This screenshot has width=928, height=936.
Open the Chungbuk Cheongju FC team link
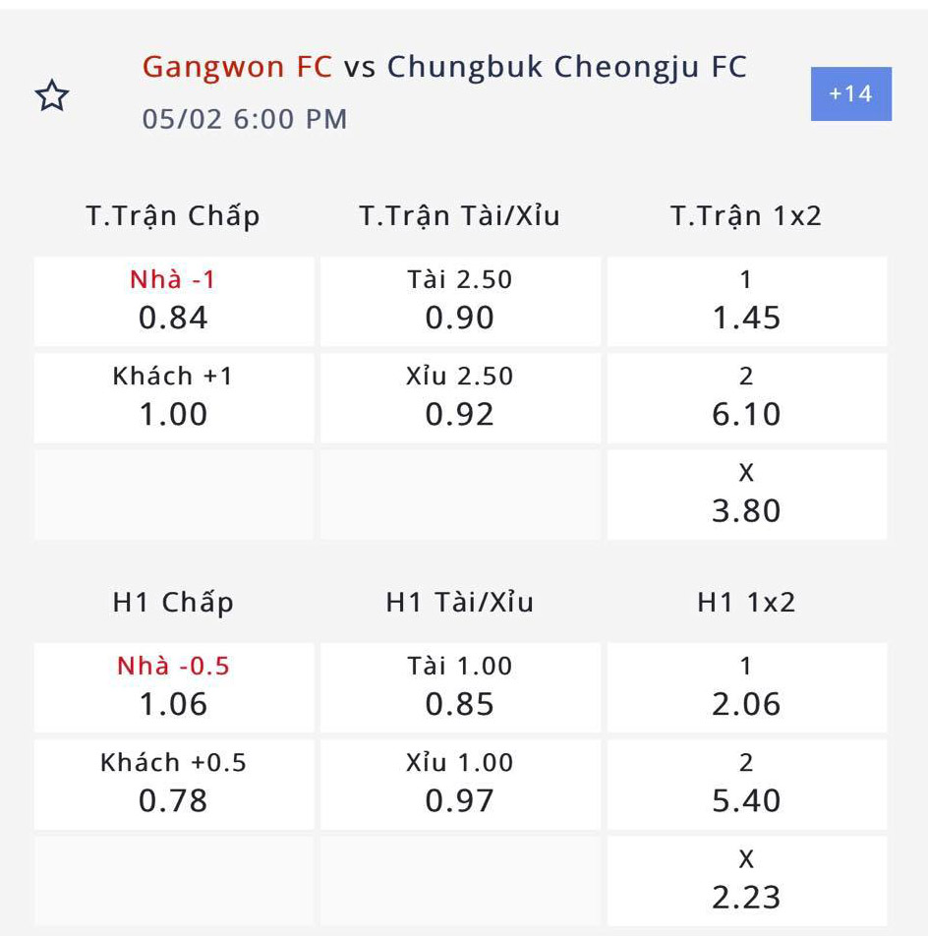tap(566, 67)
